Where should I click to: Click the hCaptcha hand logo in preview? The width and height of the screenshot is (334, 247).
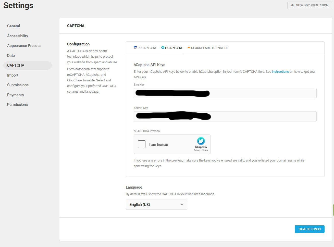coord(201,141)
